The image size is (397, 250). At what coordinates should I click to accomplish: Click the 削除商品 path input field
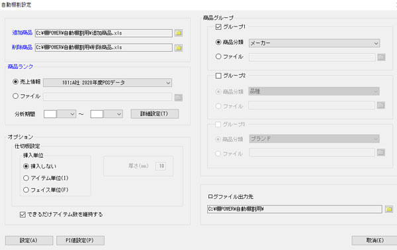coord(104,48)
